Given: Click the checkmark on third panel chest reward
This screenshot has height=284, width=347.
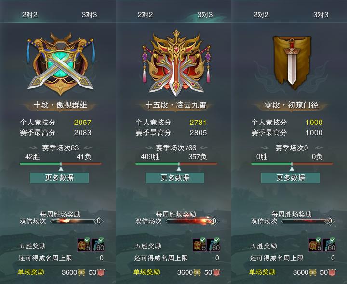Looking at the screenshot, I should point(319,240).
